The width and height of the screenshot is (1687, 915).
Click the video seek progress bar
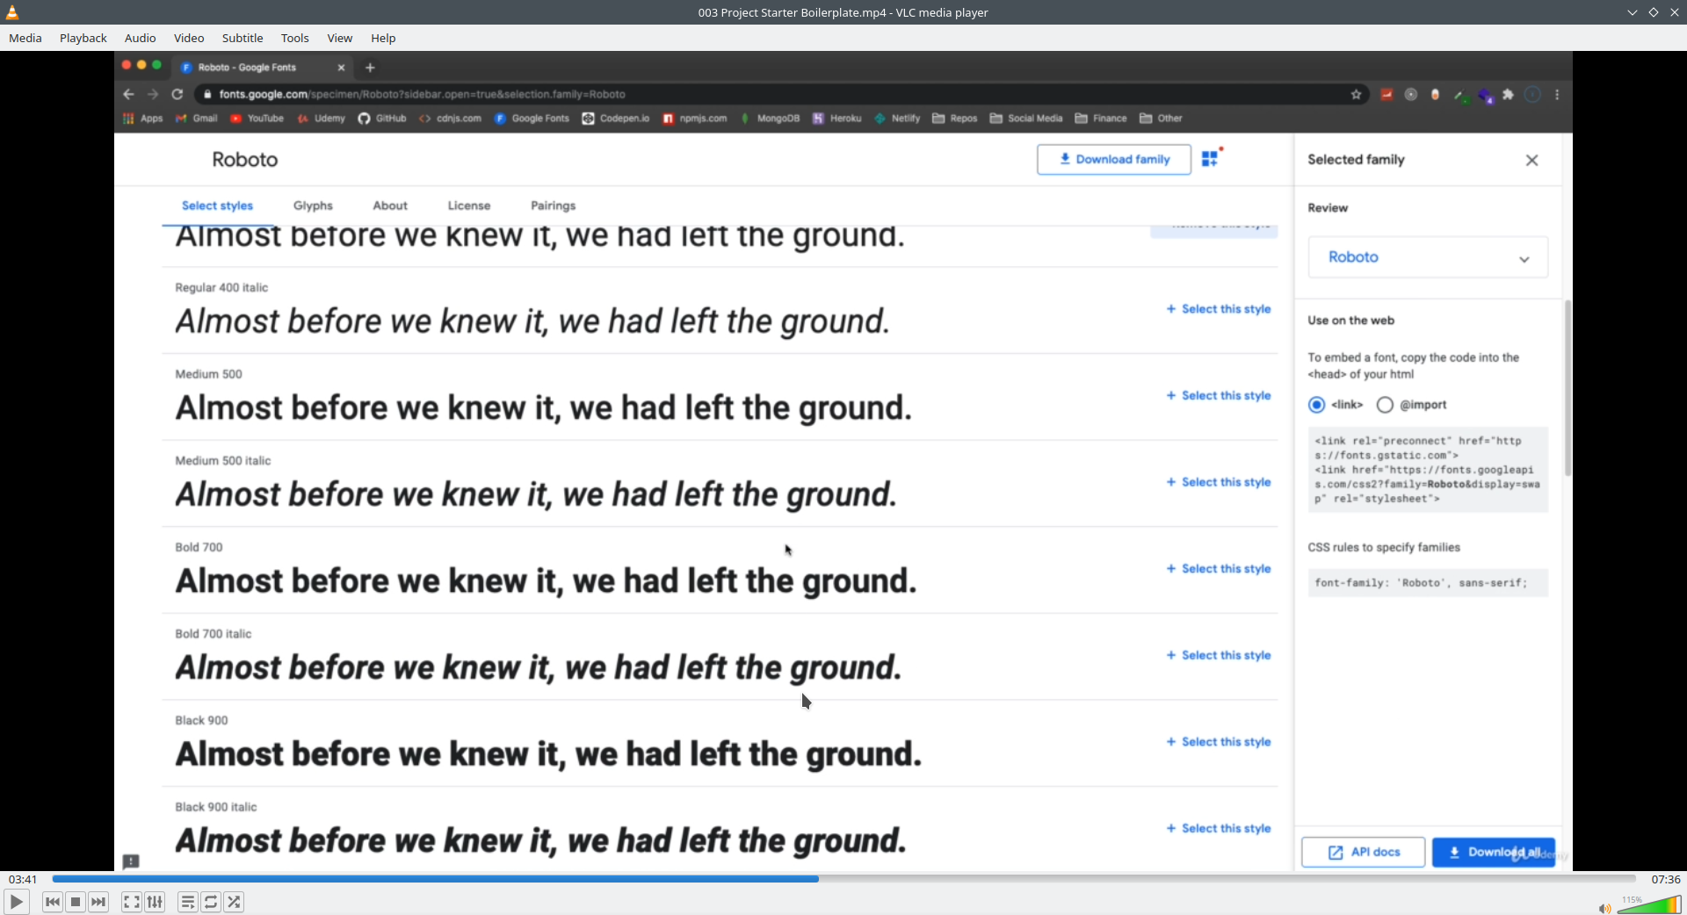pyautogui.click(x=843, y=879)
